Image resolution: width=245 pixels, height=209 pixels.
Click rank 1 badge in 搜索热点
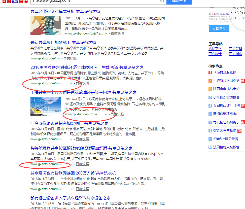point(210,73)
